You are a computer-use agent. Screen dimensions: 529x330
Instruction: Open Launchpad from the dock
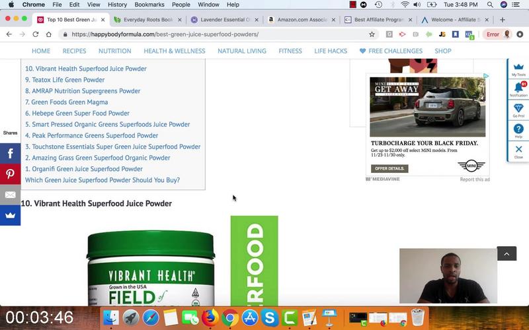tap(131, 317)
